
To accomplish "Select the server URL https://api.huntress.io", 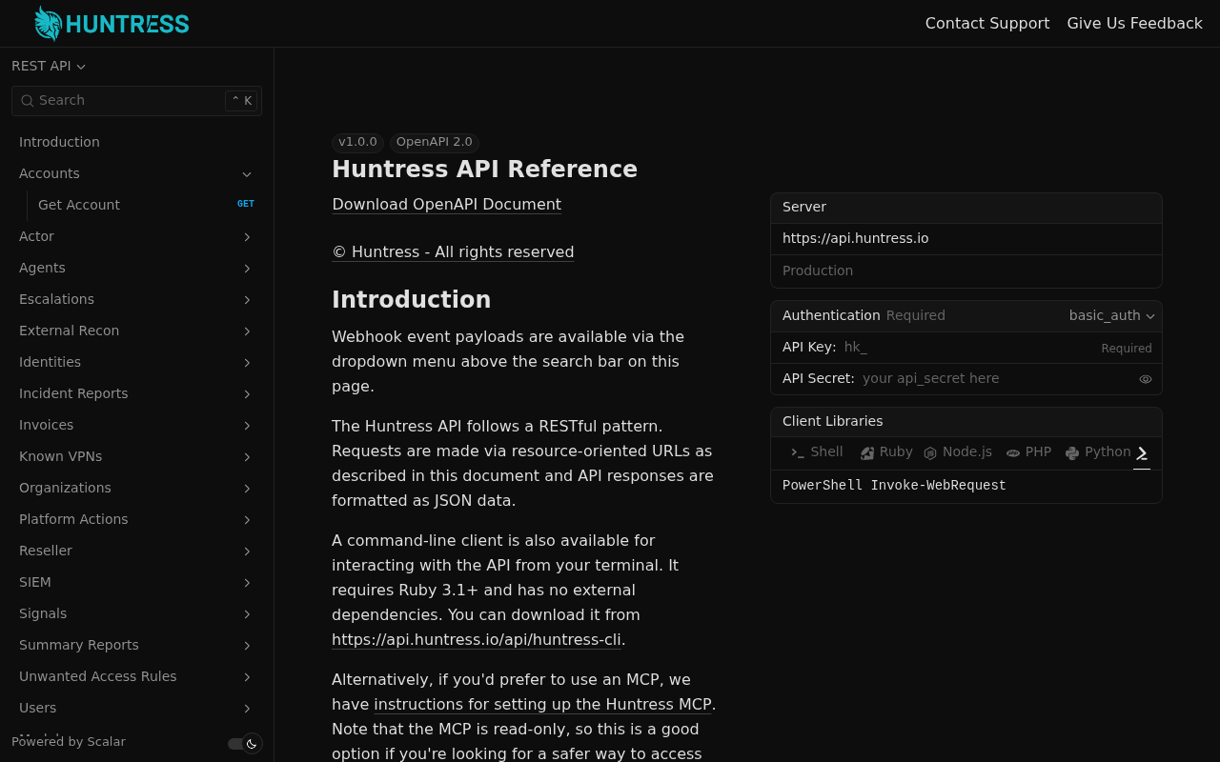I will click(855, 238).
